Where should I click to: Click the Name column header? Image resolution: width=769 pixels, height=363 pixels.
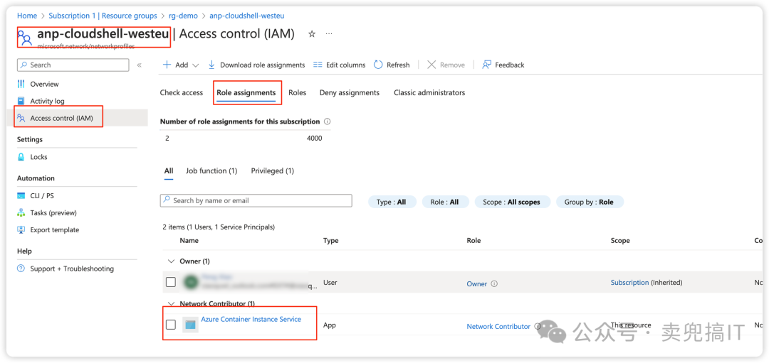tap(189, 240)
